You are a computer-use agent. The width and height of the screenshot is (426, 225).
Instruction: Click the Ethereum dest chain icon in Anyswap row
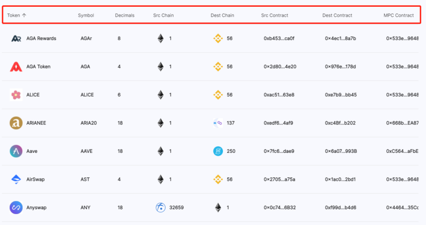[218, 208]
